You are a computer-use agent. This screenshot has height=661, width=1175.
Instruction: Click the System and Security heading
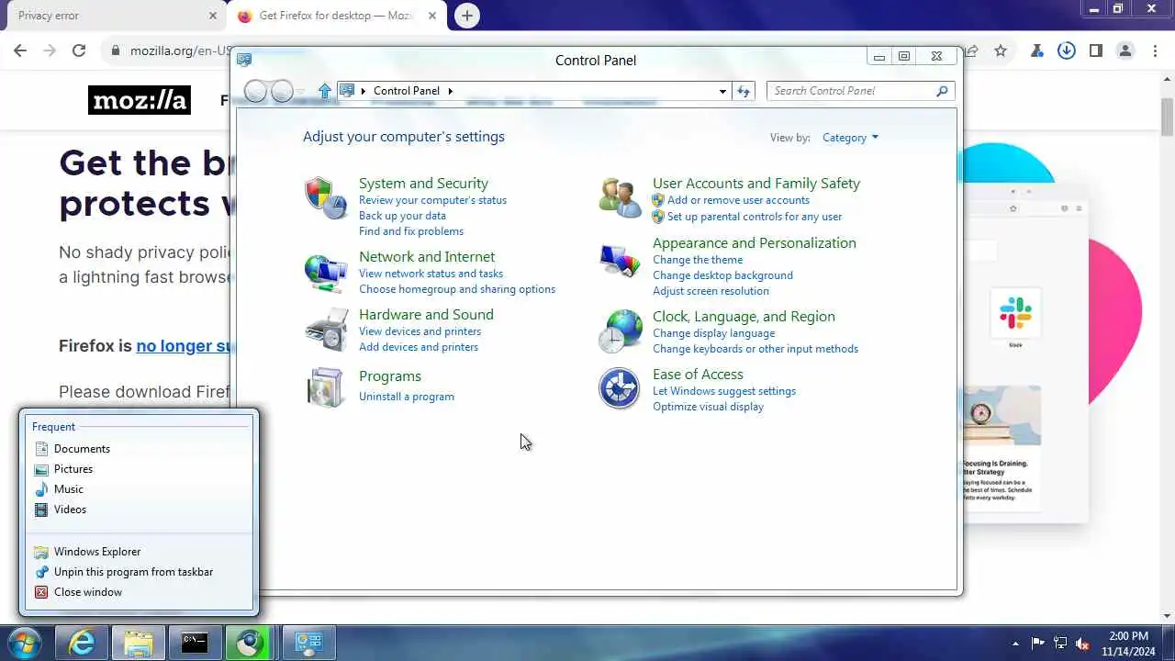pyautogui.click(x=423, y=184)
